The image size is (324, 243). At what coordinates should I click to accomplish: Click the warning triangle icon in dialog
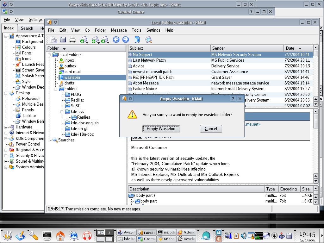click(x=132, y=115)
